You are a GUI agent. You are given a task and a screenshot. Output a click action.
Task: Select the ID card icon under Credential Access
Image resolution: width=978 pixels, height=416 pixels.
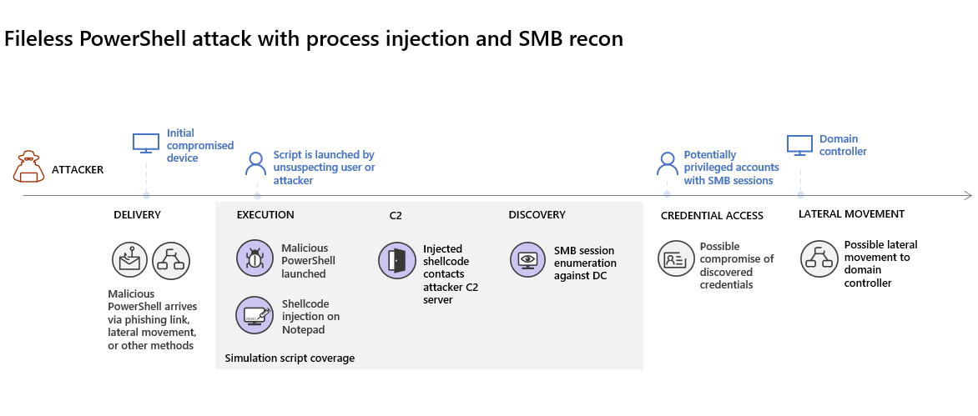tap(676, 258)
